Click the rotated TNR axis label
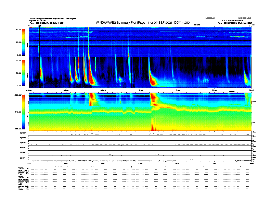 coord(27,116)
